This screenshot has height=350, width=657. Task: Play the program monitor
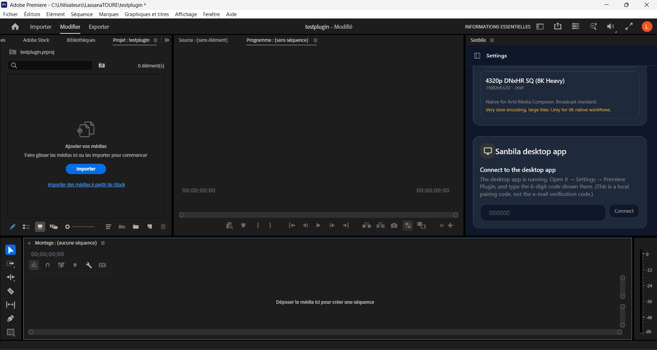click(x=318, y=225)
